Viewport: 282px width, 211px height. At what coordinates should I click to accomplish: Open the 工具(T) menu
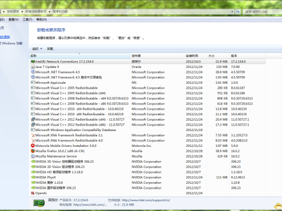click(27, 20)
